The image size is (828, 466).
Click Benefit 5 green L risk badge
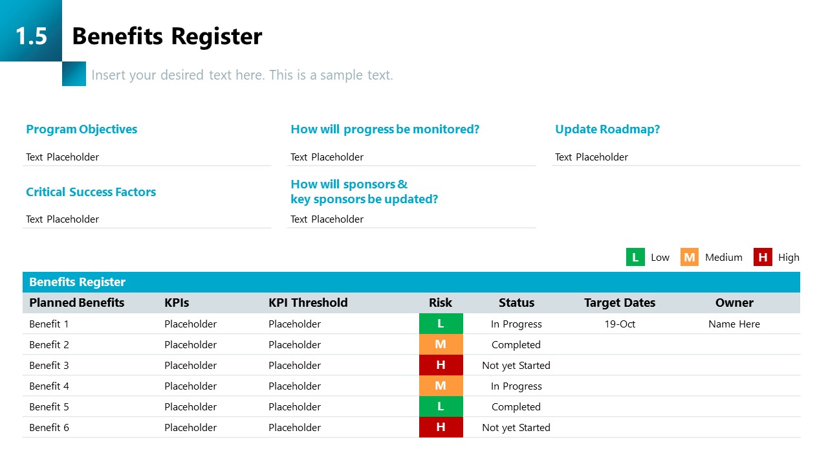(x=441, y=406)
